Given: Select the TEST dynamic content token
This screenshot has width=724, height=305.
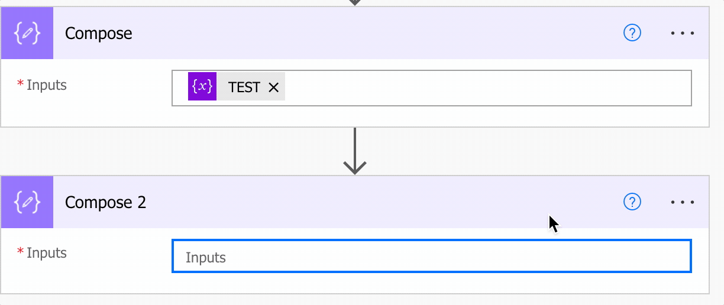Looking at the screenshot, I should (x=244, y=87).
